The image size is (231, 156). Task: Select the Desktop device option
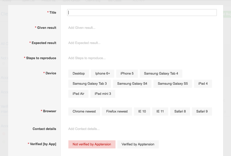click(79, 73)
